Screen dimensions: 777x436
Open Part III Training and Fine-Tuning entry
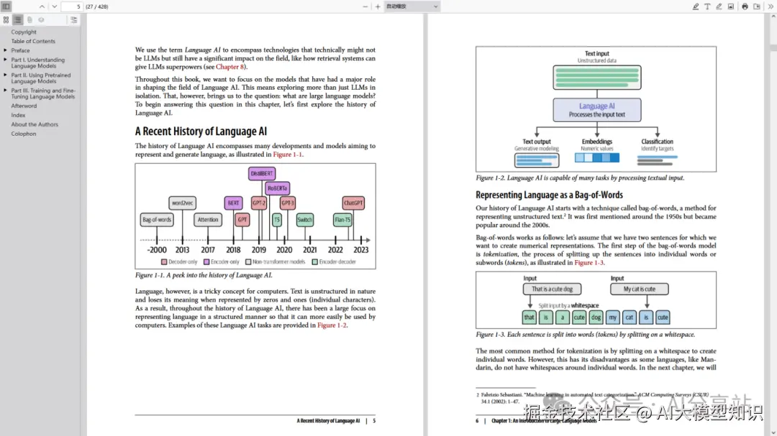tap(44, 93)
